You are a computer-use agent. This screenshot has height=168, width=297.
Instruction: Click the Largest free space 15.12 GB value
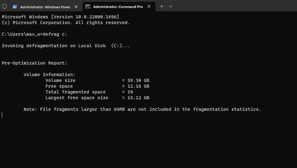coord(138,98)
